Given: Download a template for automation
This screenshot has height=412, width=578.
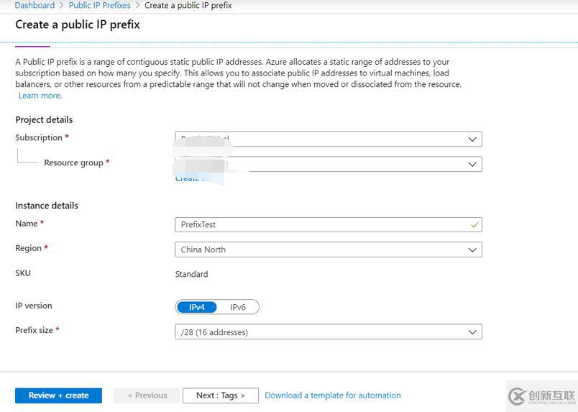Looking at the screenshot, I should click(x=333, y=395).
